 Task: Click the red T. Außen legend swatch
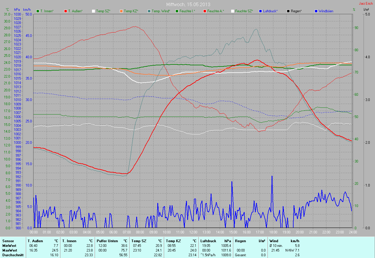pyautogui.click(x=65, y=11)
